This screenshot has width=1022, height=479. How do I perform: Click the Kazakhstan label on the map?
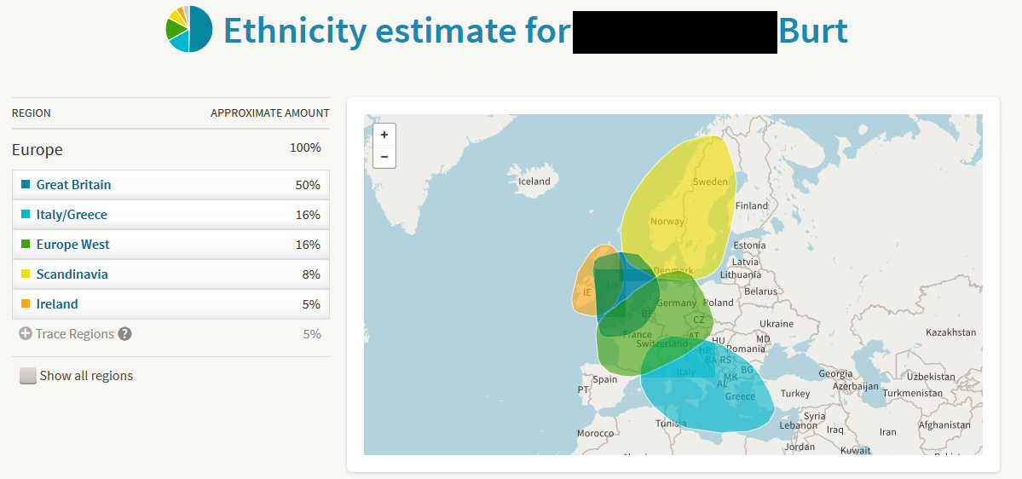pos(950,332)
